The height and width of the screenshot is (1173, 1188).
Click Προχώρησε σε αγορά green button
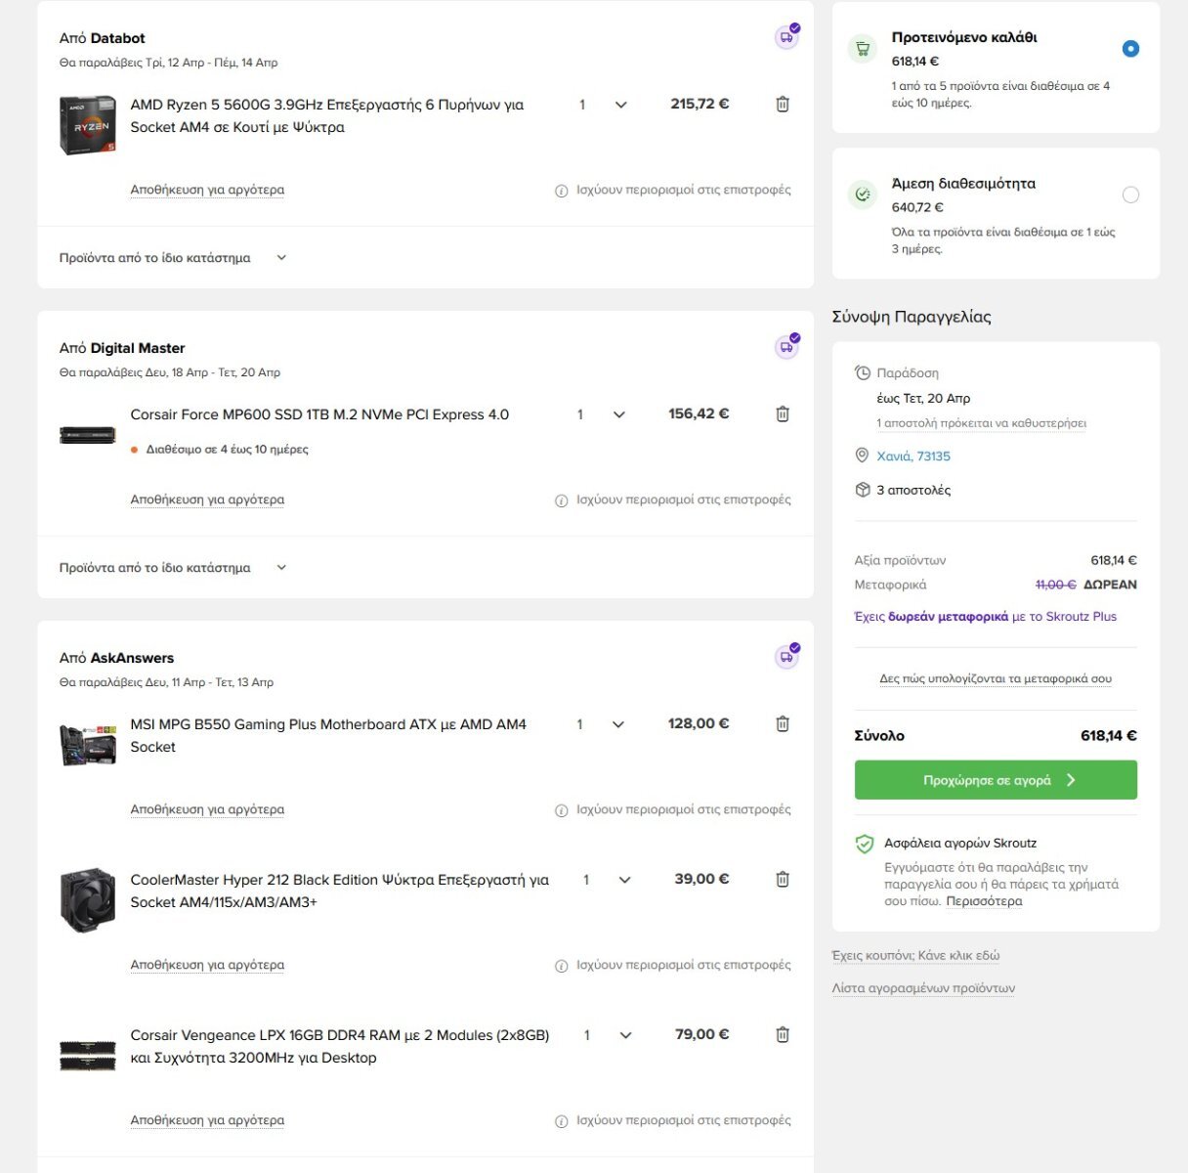[x=996, y=780]
